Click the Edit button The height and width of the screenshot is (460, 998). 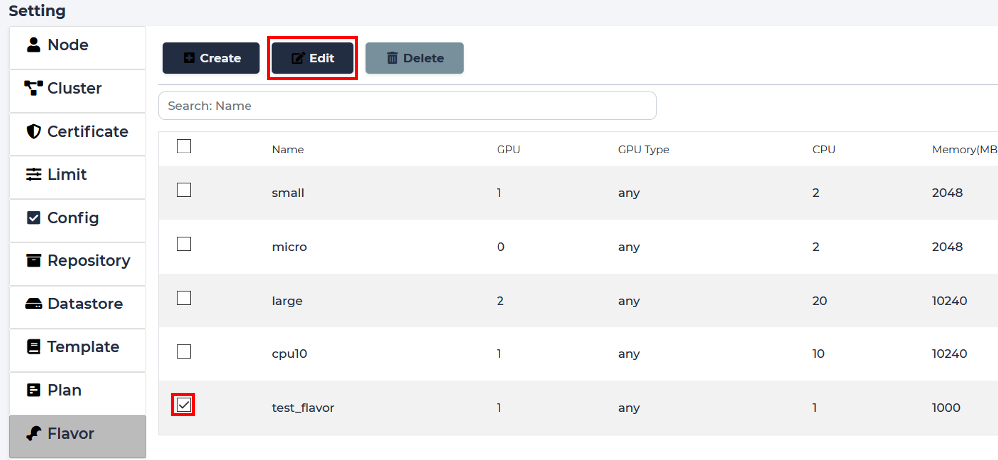tap(312, 58)
